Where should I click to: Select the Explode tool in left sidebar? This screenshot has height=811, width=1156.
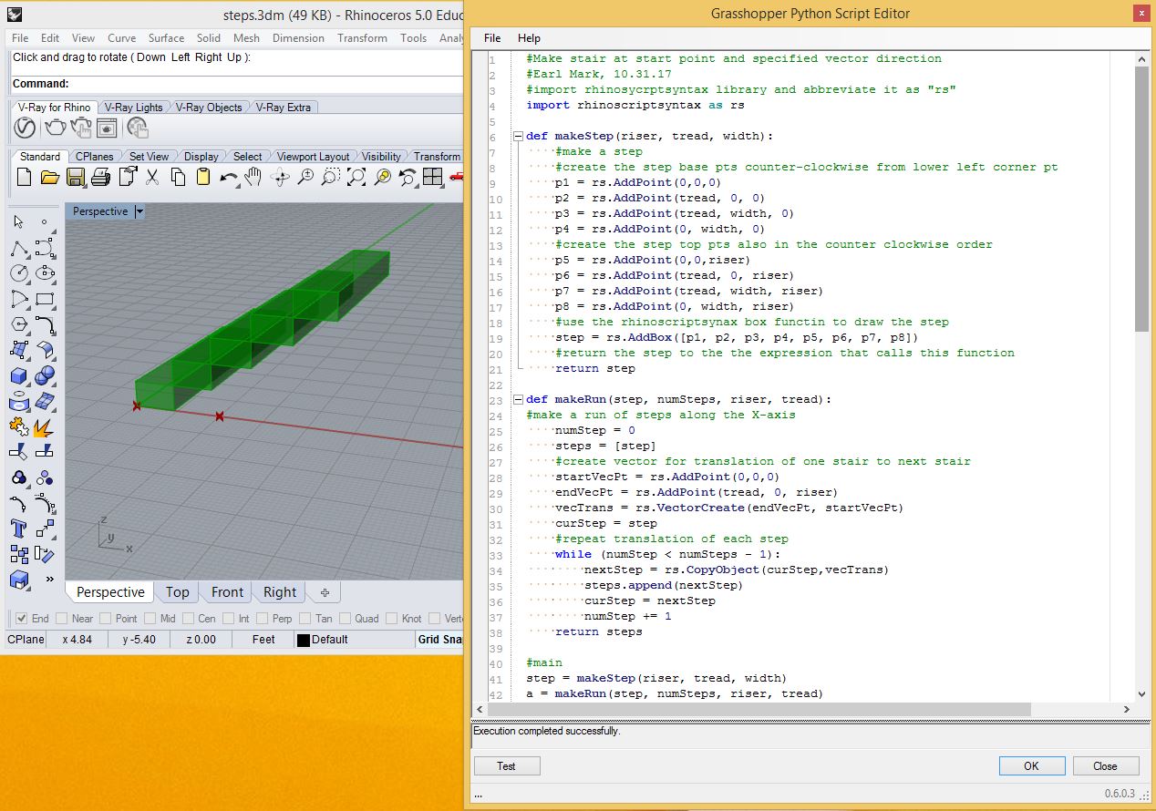[x=45, y=426]
